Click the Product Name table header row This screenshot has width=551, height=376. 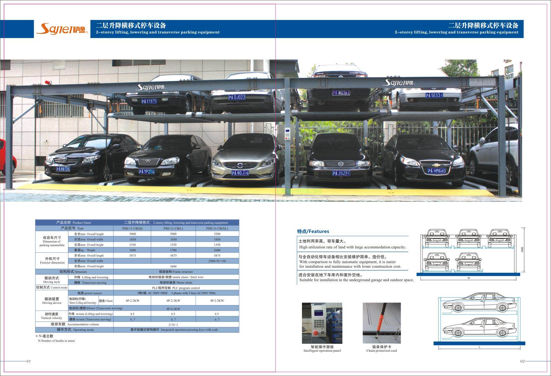tap(137, 222)
